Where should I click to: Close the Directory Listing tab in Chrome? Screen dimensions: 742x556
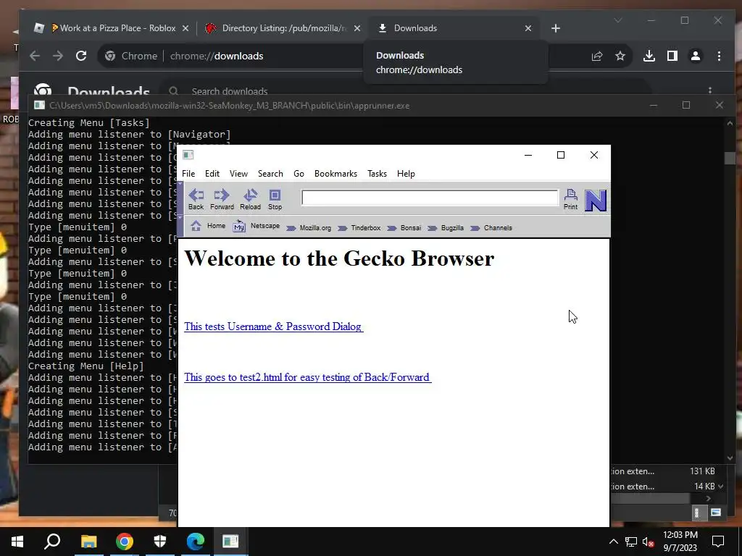357,28
